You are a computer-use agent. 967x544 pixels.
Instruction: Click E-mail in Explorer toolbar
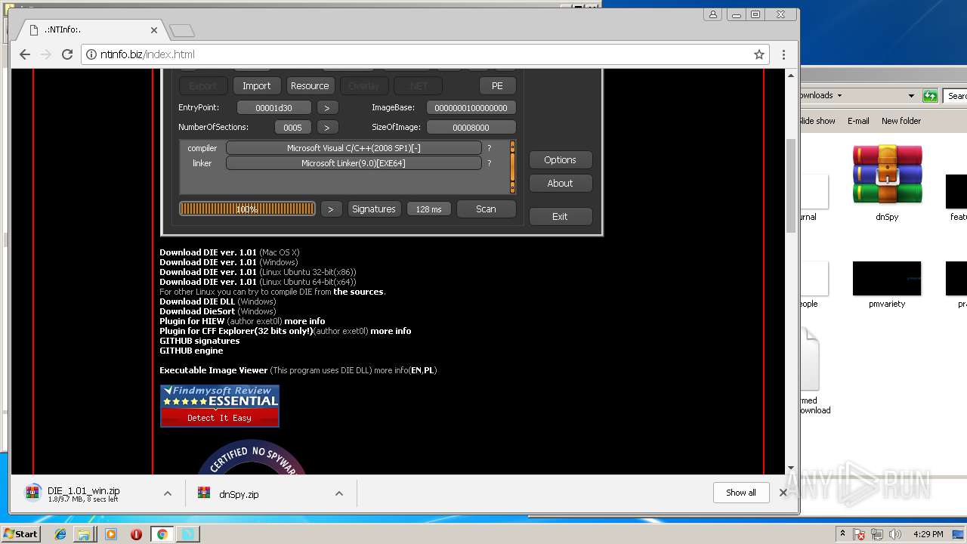(858, 121)
